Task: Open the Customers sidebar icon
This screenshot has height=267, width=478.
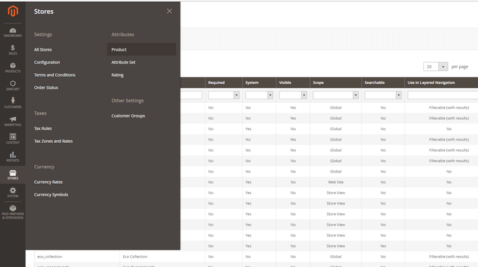Action: (13, 103)
